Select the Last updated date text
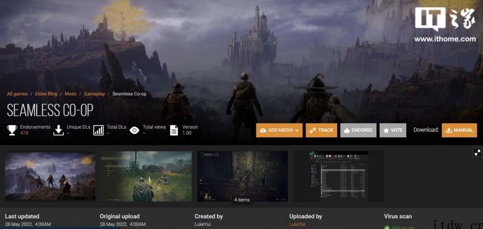 [28, 224]
